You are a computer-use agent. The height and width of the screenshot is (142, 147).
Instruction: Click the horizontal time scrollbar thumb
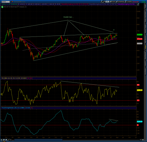tap(38, 140)
